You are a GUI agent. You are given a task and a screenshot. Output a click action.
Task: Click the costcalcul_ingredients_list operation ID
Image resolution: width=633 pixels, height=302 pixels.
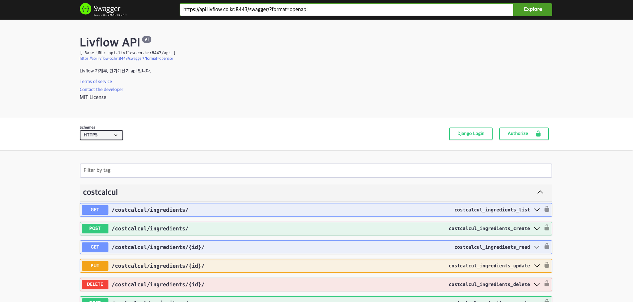pos(492,210)
